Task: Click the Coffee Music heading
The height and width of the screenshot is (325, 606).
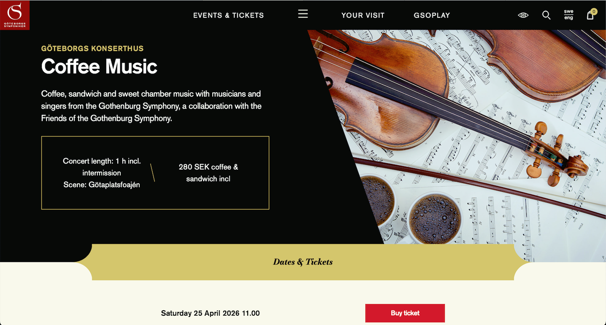Action: [99, 67]
